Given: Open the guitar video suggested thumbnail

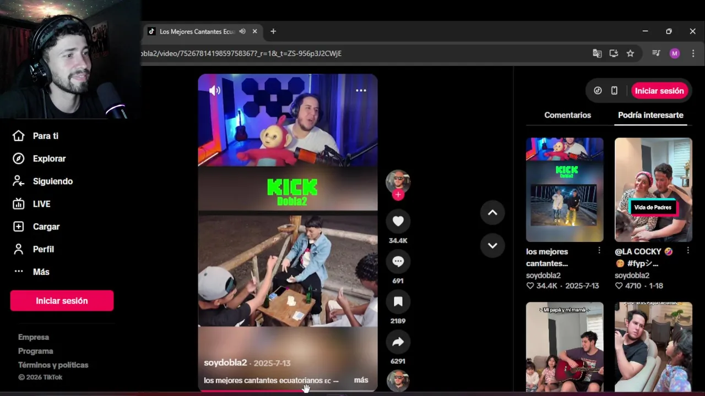Looking at the screenshot, I should pyautogui.click(x=565, y=347).
